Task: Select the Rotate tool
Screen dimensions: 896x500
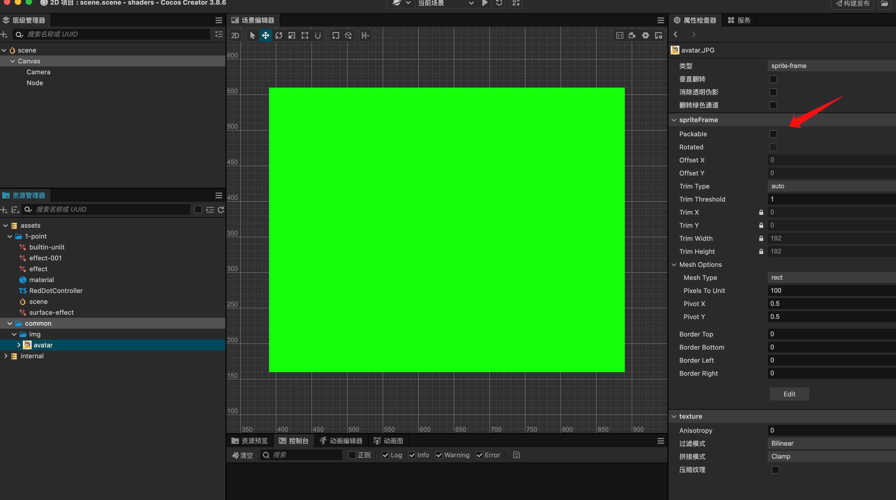Action: tap(279, 35)
